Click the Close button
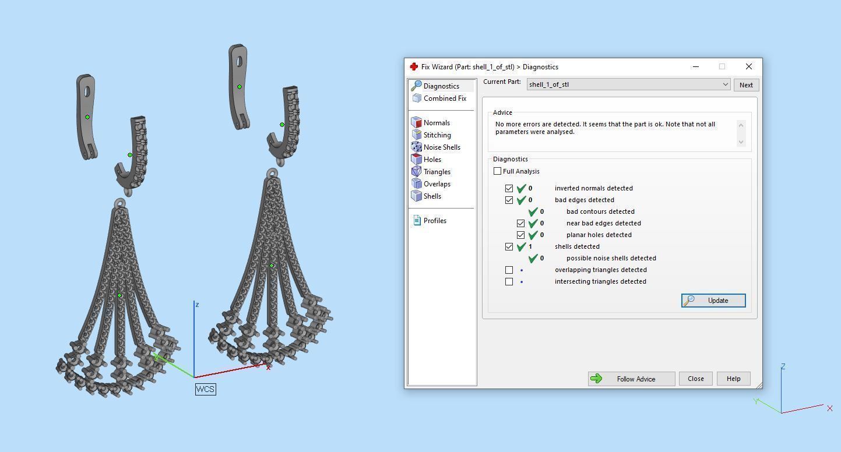Screen dimensions: 841x452 695,379
